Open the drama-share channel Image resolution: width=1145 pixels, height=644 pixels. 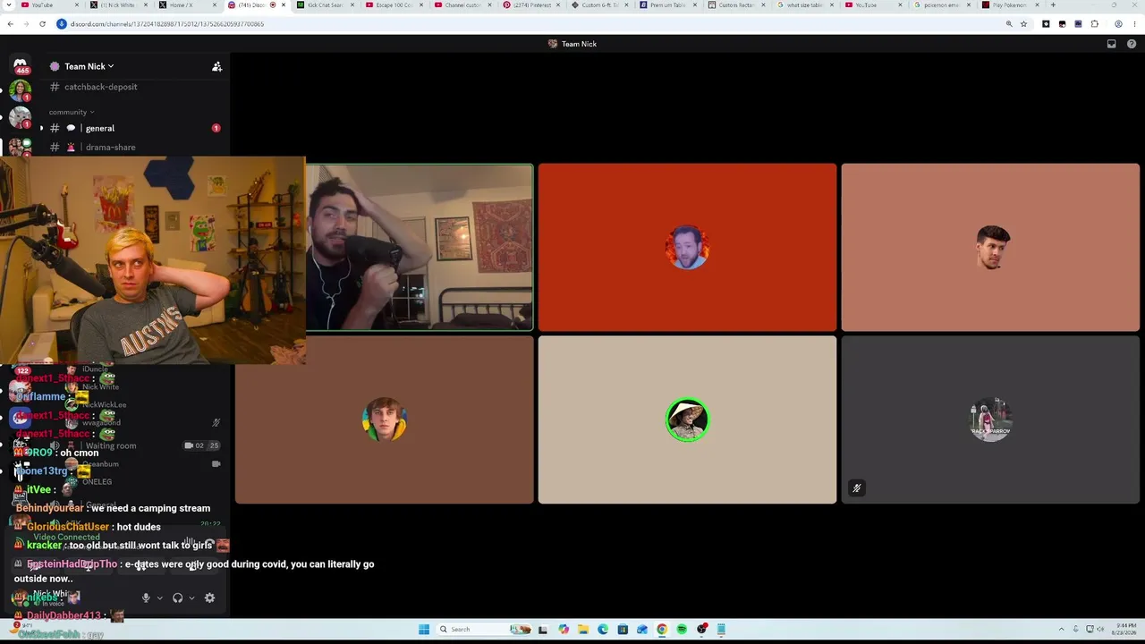pyautogui.click(x=111, y=147)
